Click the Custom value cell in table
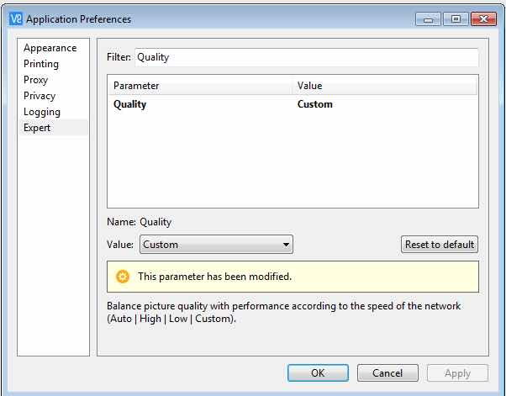The height and width of the screenshot is (396, 506). 314,104
